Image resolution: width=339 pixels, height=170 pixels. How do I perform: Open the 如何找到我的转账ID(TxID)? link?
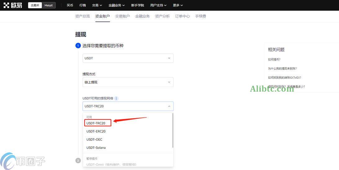click(284, 78)
